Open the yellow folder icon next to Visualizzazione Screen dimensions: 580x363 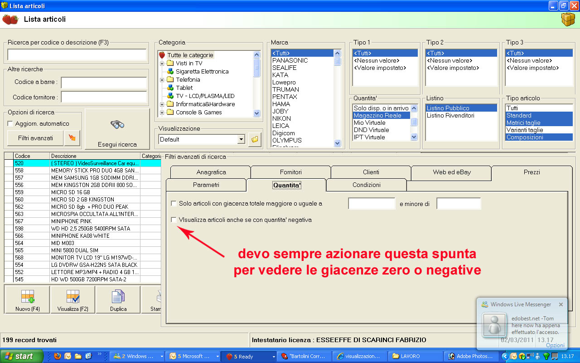pyautogui.click(x=255, y=139)
